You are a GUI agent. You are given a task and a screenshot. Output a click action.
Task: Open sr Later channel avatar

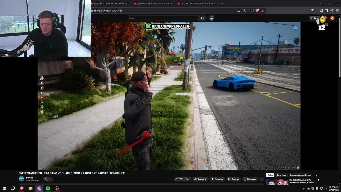click(21, 179)
